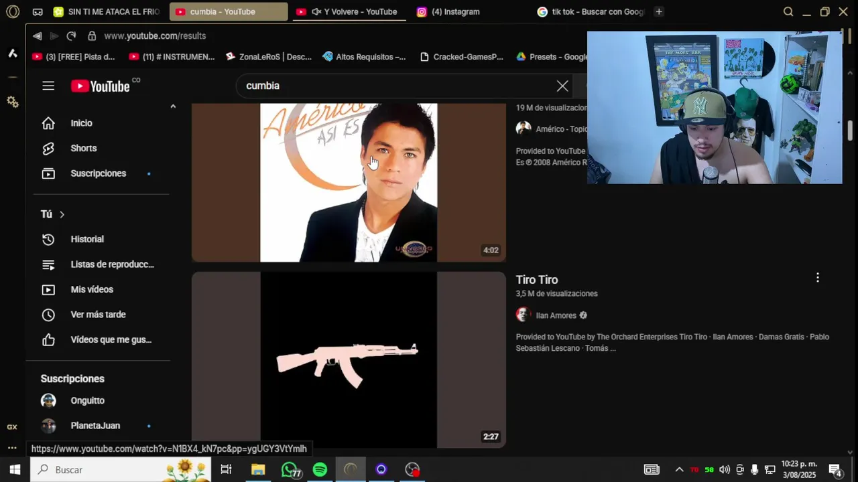This screenshot has width=858, height=482.
Task: Collapse the sidebar with the up caret
Action: (172, 106)
